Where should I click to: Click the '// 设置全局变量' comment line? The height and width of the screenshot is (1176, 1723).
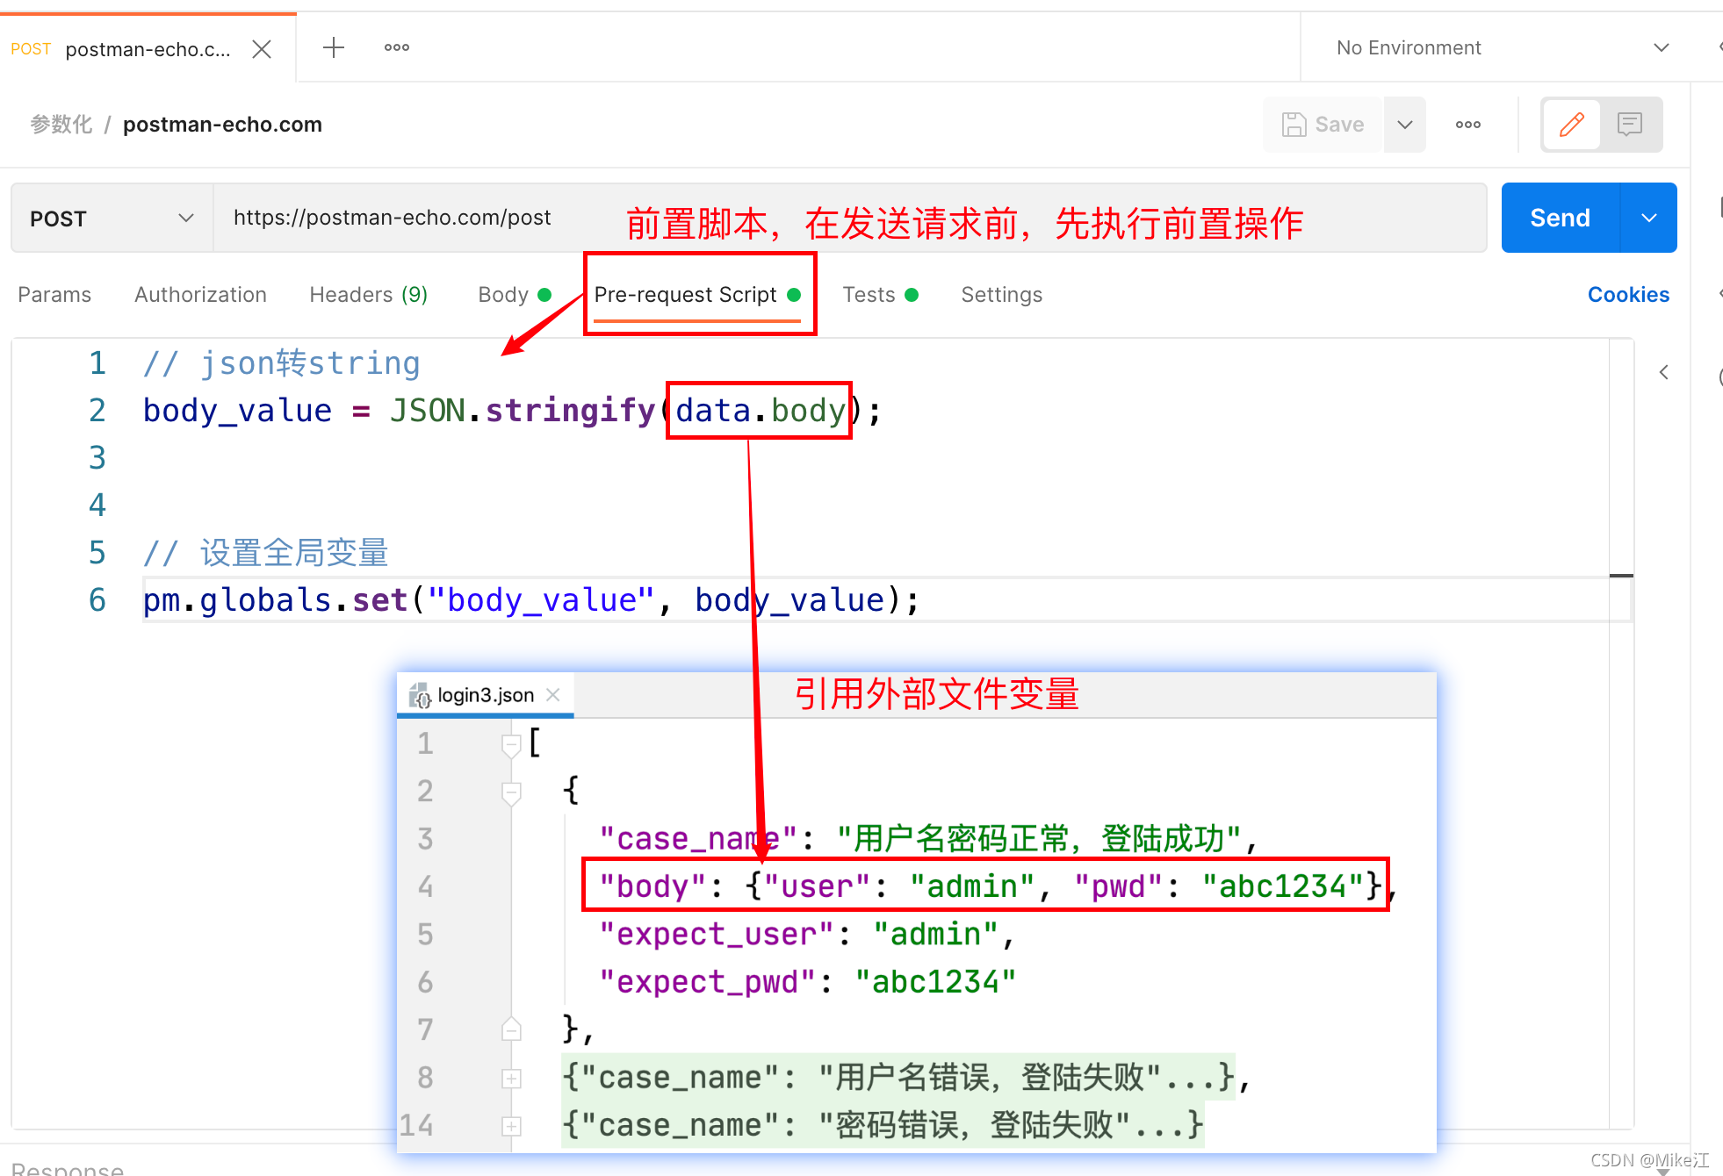point(265,553)
